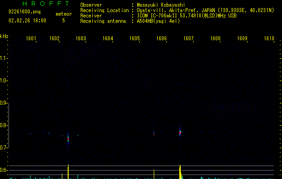Screen dimensions: 282x179
Task: Click the Ogata-vill. Akita-Pref. JAPAN location text
Action: (x=205, y=10)
